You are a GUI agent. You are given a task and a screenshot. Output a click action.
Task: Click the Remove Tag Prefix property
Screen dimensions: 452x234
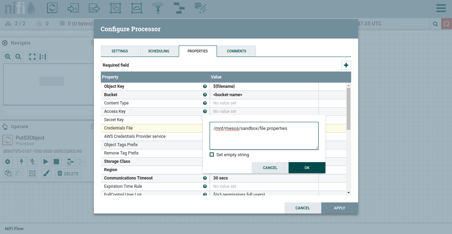click(x=121, y=153)
